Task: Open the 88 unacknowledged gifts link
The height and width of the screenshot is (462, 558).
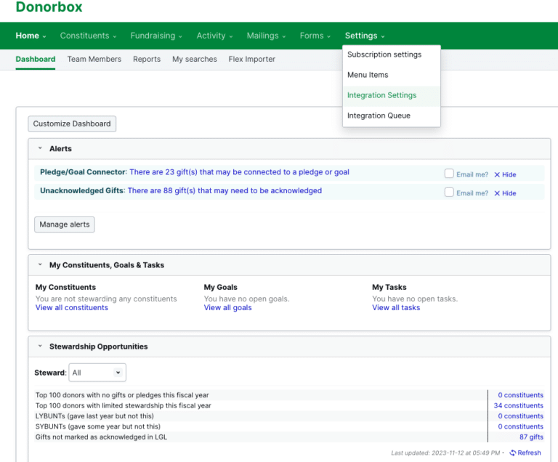Action: tap(225, 191)
